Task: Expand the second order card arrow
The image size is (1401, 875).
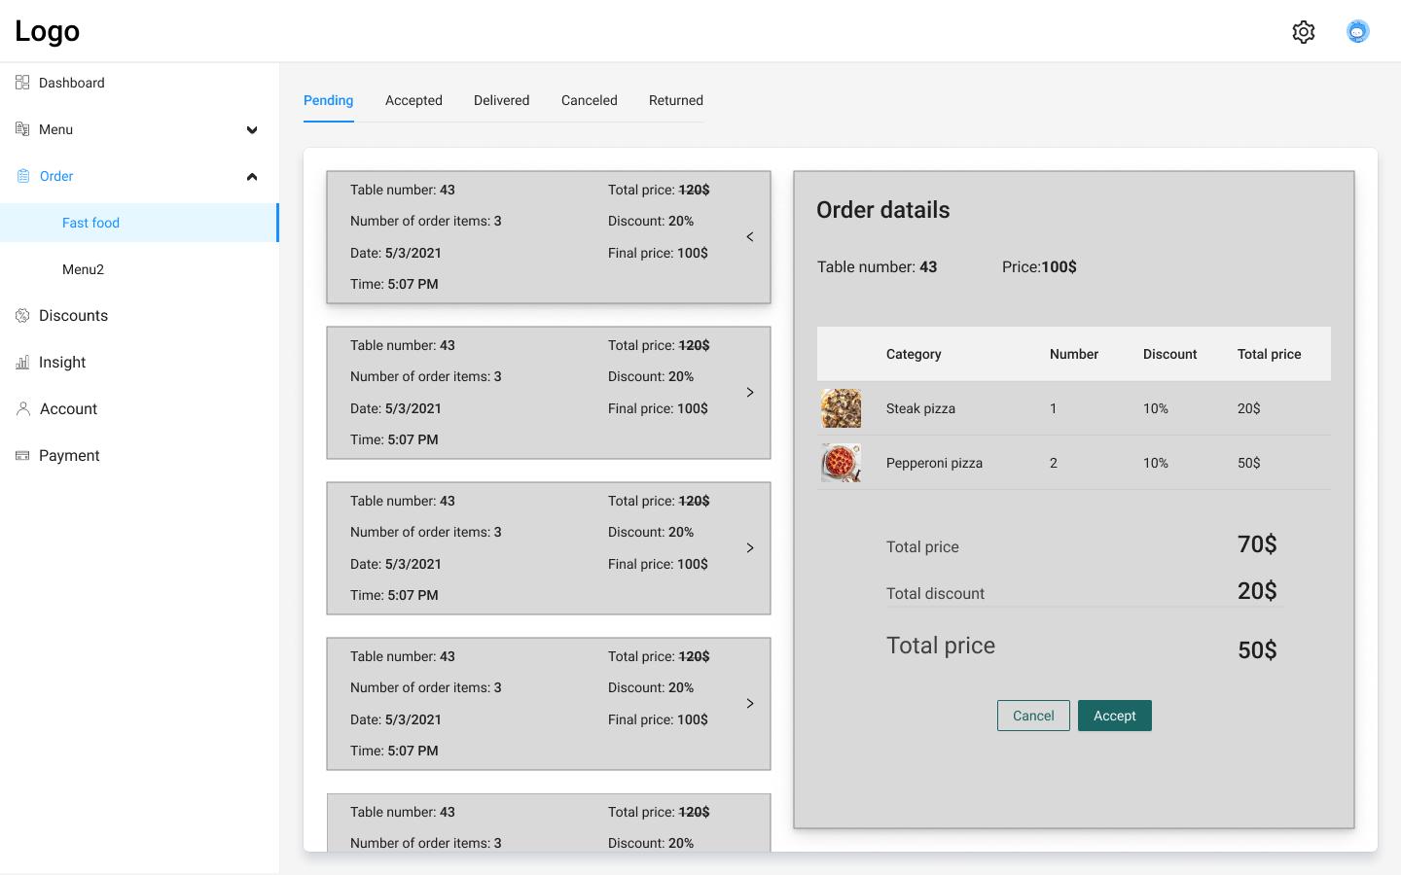Action: point(750,393)
